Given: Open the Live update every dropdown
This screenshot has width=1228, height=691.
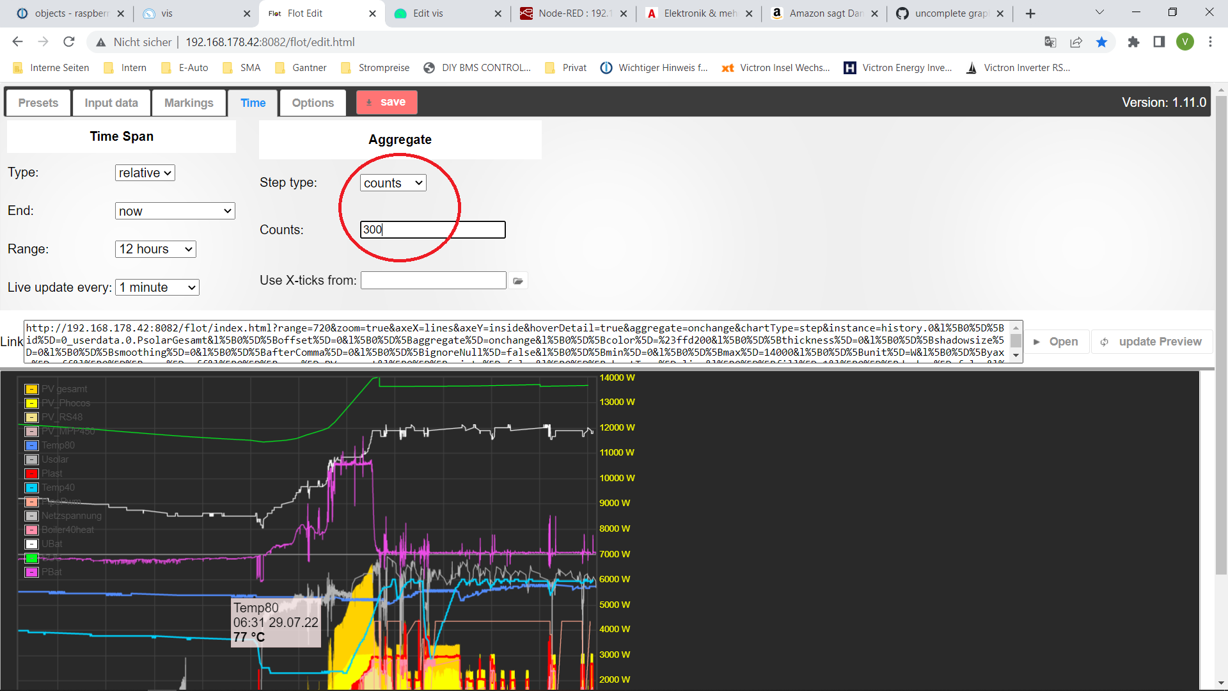Looking at the screenshot, I should 157,287.
